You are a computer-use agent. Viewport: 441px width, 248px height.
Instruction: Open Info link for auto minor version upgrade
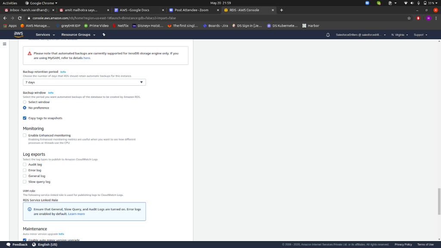pos(61,234)
